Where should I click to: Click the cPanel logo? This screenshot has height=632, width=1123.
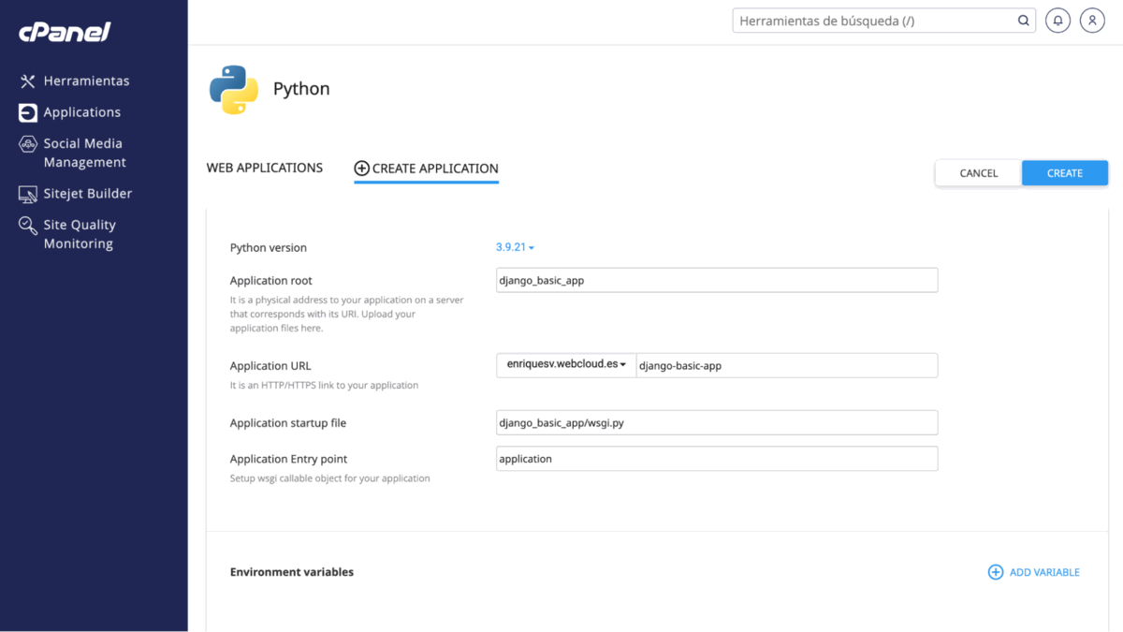65,32
